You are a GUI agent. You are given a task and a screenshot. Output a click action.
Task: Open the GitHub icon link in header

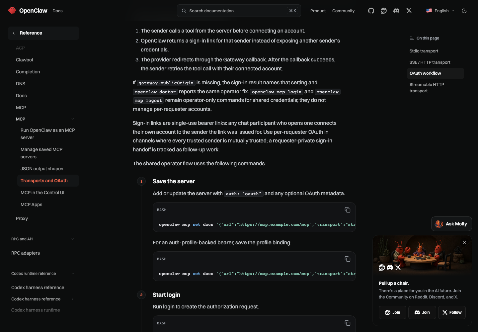[371, 11]
